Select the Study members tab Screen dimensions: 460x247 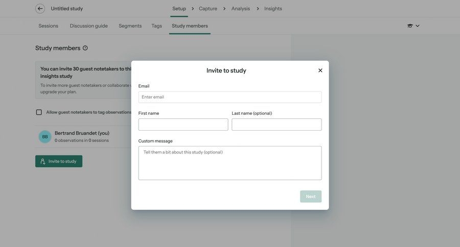pos(190,26)
